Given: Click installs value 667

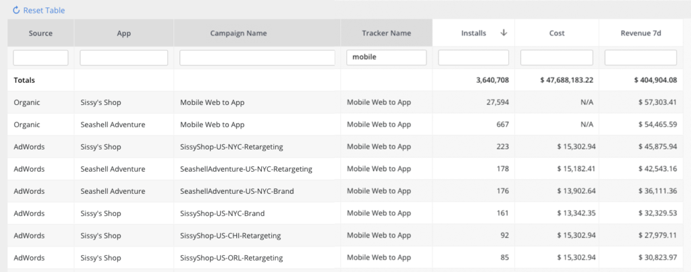Looking at the screenshot, I should pos(503,125).
